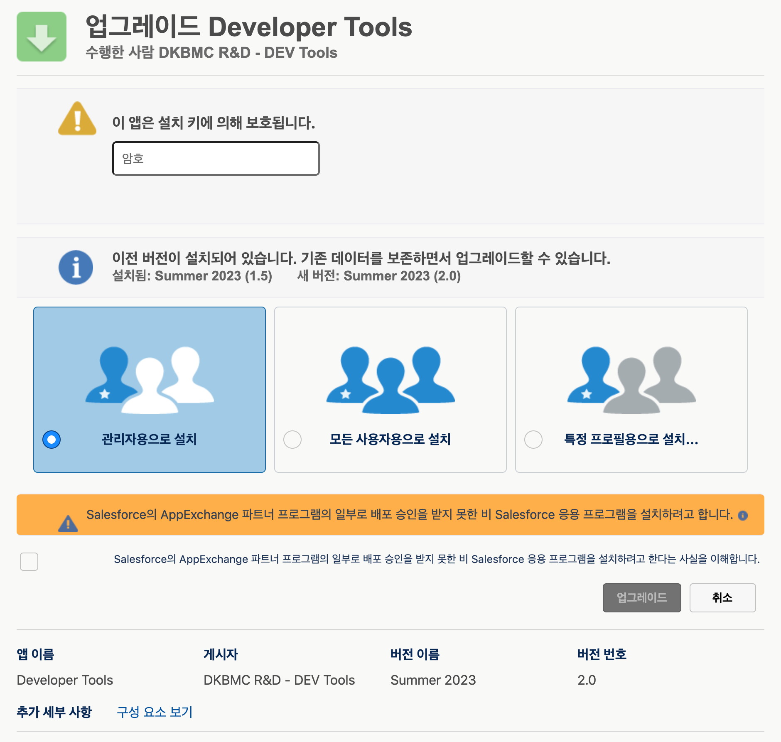Click the 버전 번호 column header
Viewport: 781px width, 742px height.
tap(602, 654)
